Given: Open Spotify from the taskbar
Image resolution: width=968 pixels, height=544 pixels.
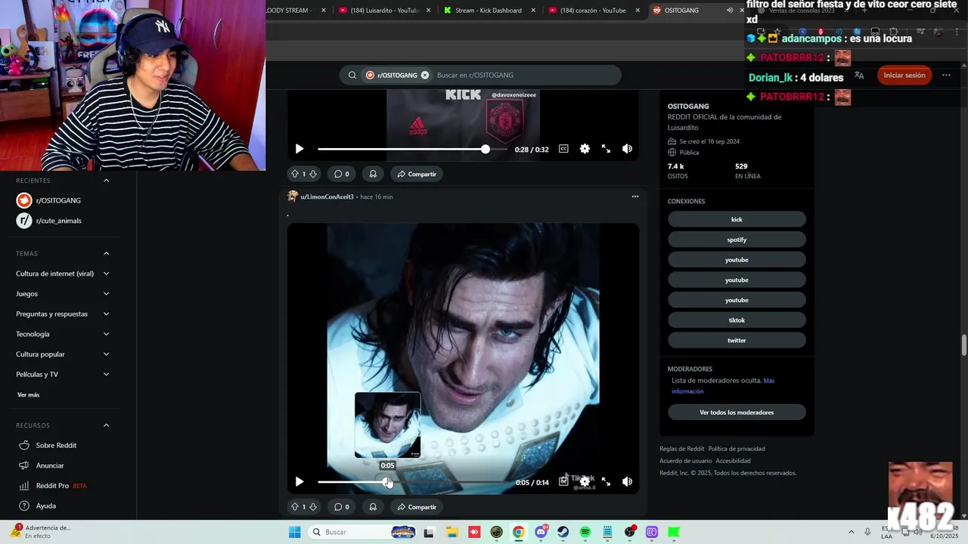Looking at the screenshot, I should (585, 532).
